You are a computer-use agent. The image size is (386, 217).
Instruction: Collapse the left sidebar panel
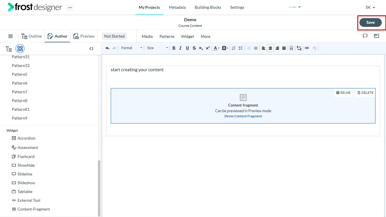pos(91,49)
